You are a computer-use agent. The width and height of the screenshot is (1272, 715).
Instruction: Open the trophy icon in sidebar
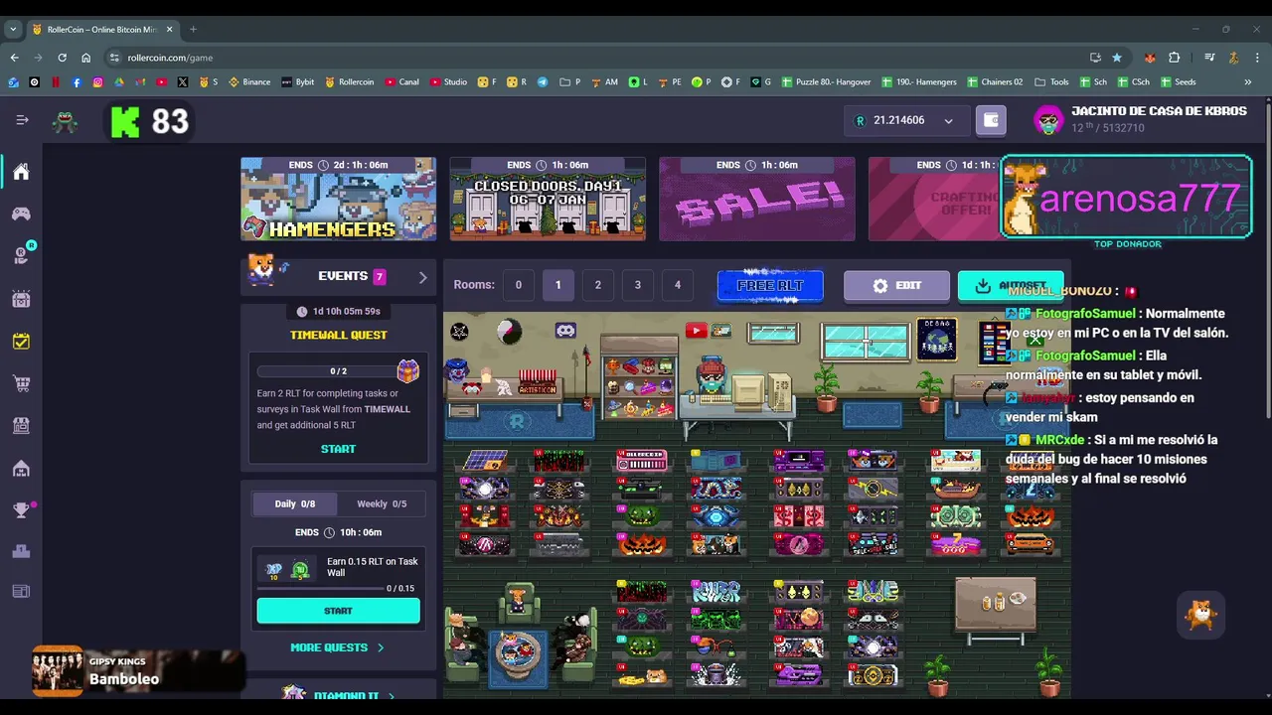pyautogui.click(x=21, y=510)
